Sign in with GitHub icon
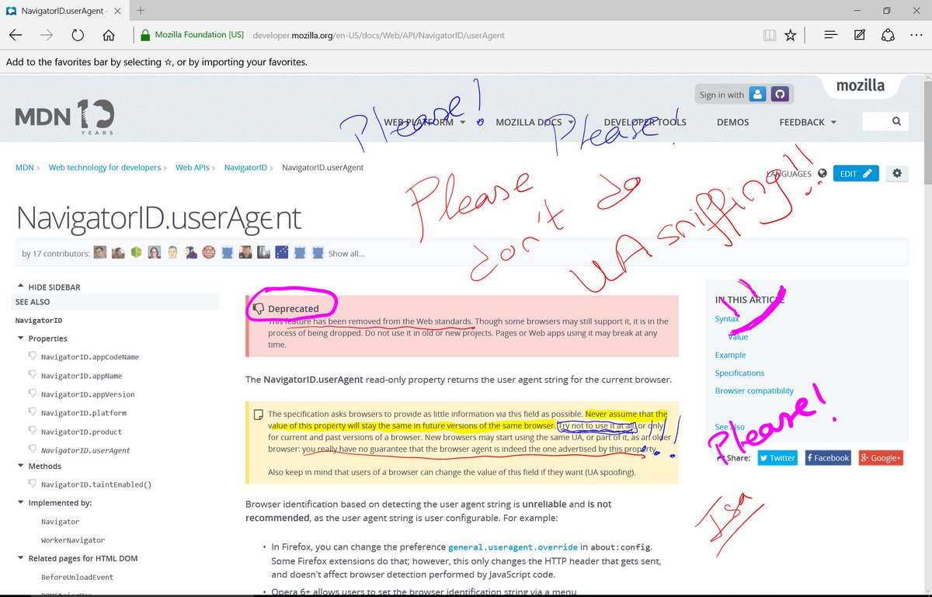This screenshot has width=932, height=597. (779, 94)
